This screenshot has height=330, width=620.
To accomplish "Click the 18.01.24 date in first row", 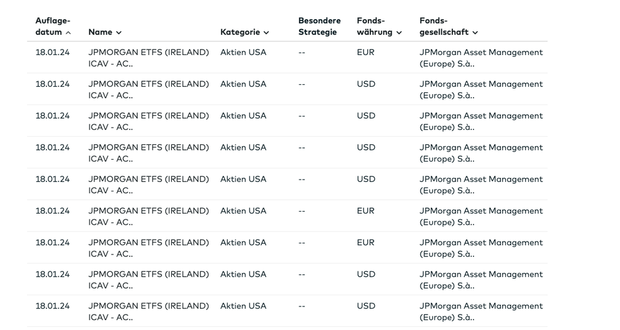I will 52,53.
